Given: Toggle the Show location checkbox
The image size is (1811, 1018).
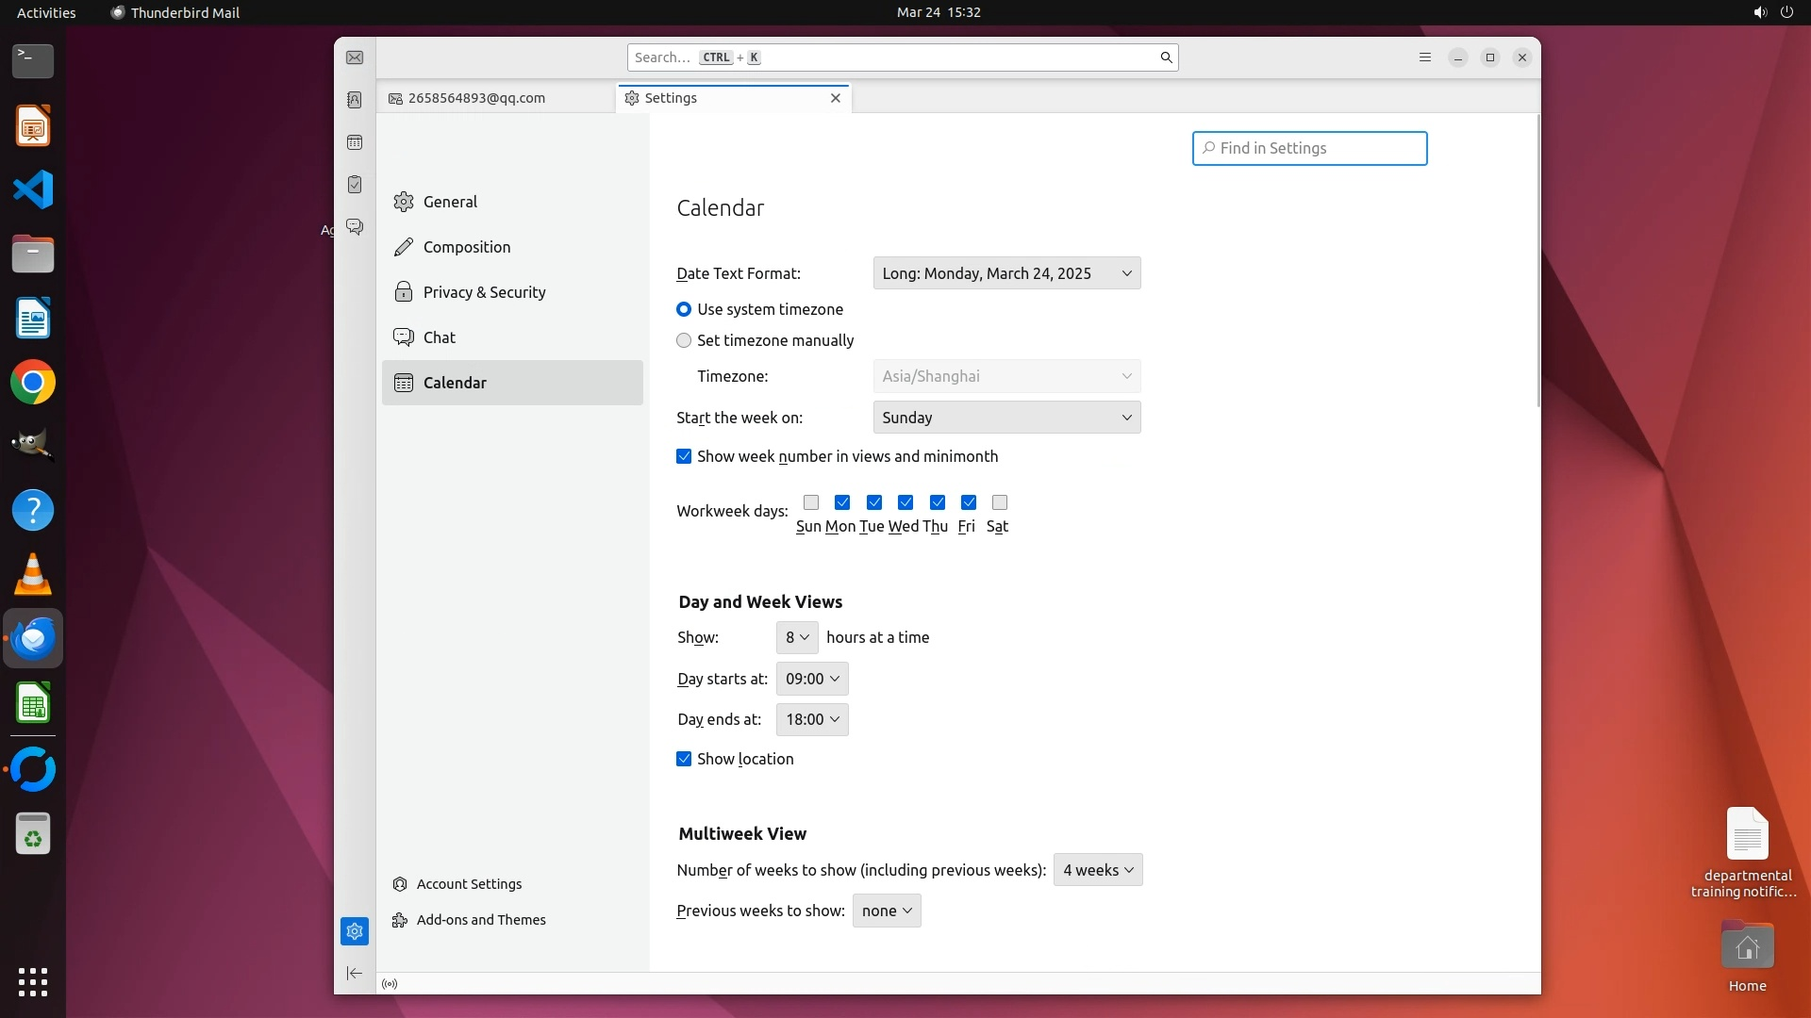Looking at the screenshot, I should coord(684,759).
